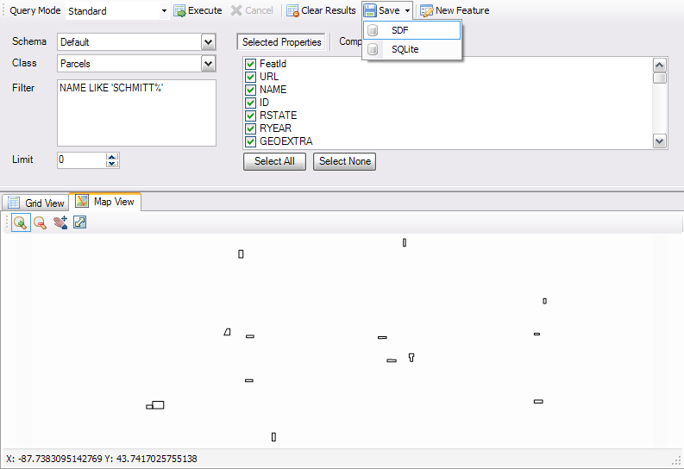Click the Class Parcels combo box
The image size is (684, 469).
coord(136,64)
